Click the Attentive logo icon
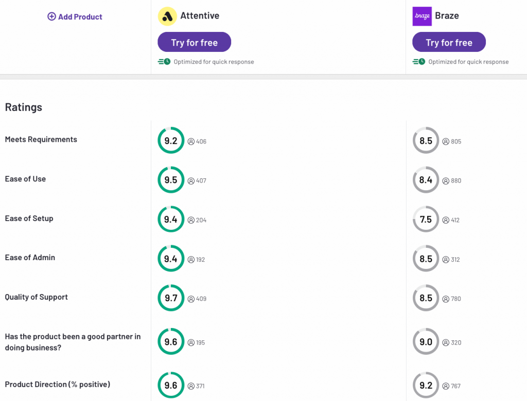Viewport: 527px width, 401px height. click(167, 16)
